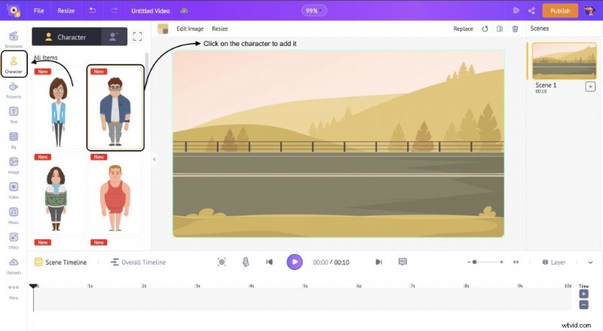The height and width of the screenshot is (331, 603).
Task: Open the subtitle icon in timeline
Action: tap(403, 262)
